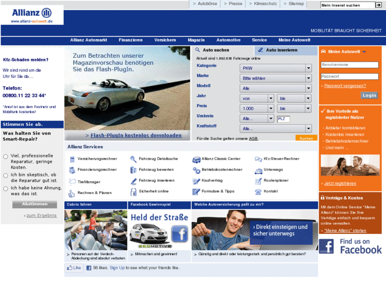Open the Jahr 'bis' dropdown
Viewport: 386px width, 289px height.
click(294, 99)
